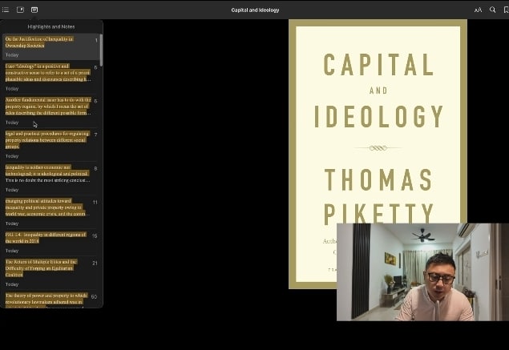The width and height of the screenshot is (509, 350).
Task: Open highlight 'Another fundamental issue has to do with'
Action: [51, 111]
